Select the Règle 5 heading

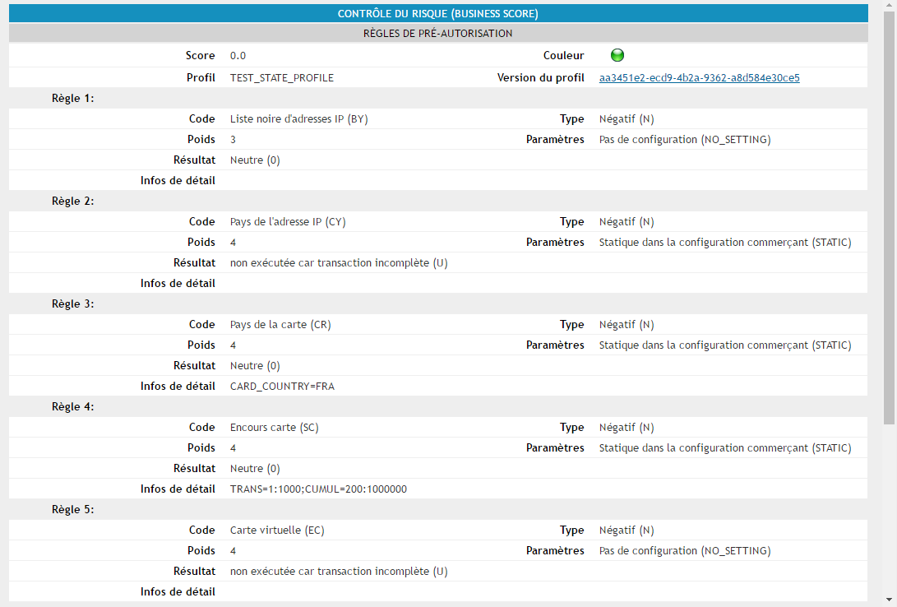(x=73, y=510)
